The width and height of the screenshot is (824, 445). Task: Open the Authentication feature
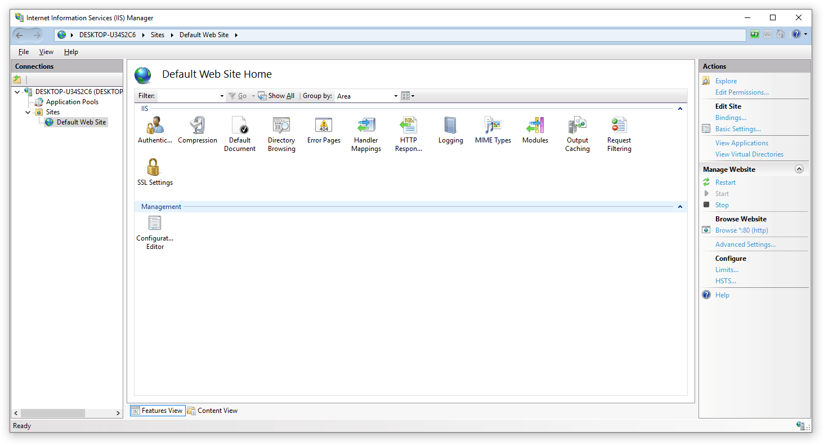tap(155, 131)
